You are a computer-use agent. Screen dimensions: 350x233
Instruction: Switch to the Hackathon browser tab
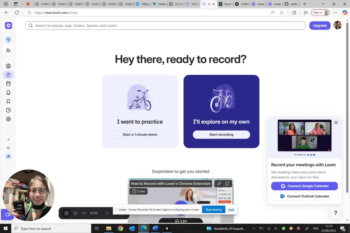pos(160,4)
